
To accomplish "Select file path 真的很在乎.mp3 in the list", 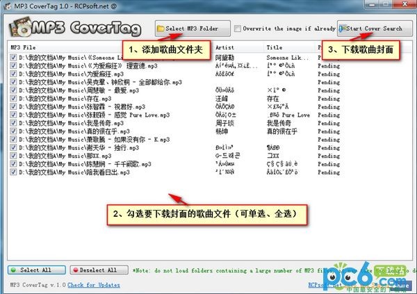I will click(74, 131).
